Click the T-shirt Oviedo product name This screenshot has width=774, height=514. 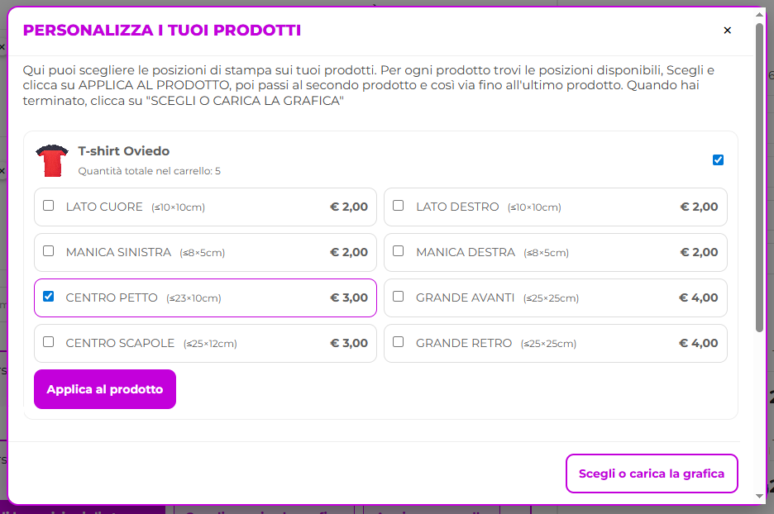point(124,151)
